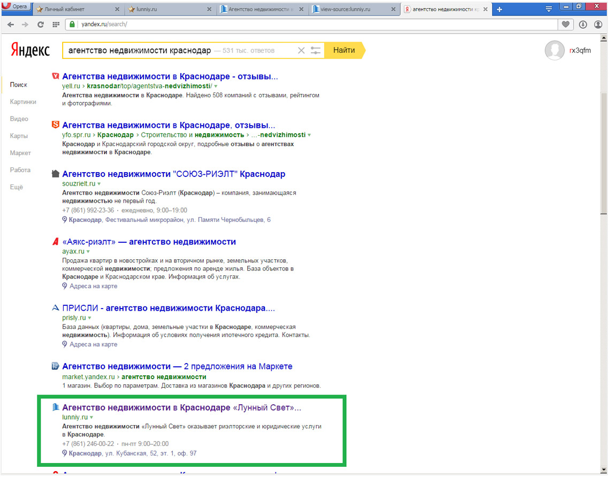Click the Яндекс logo
Viewport: 609px width, 478px height.
tap(31, 50)
